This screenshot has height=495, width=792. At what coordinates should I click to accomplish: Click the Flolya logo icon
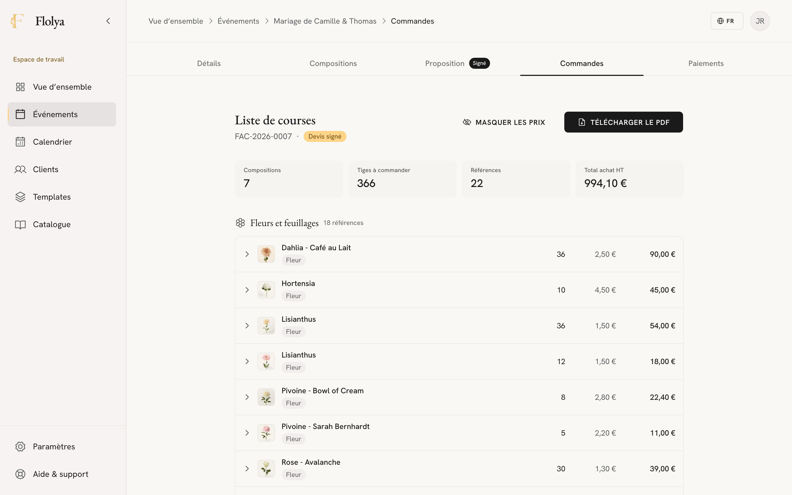[x=17, y=21]
